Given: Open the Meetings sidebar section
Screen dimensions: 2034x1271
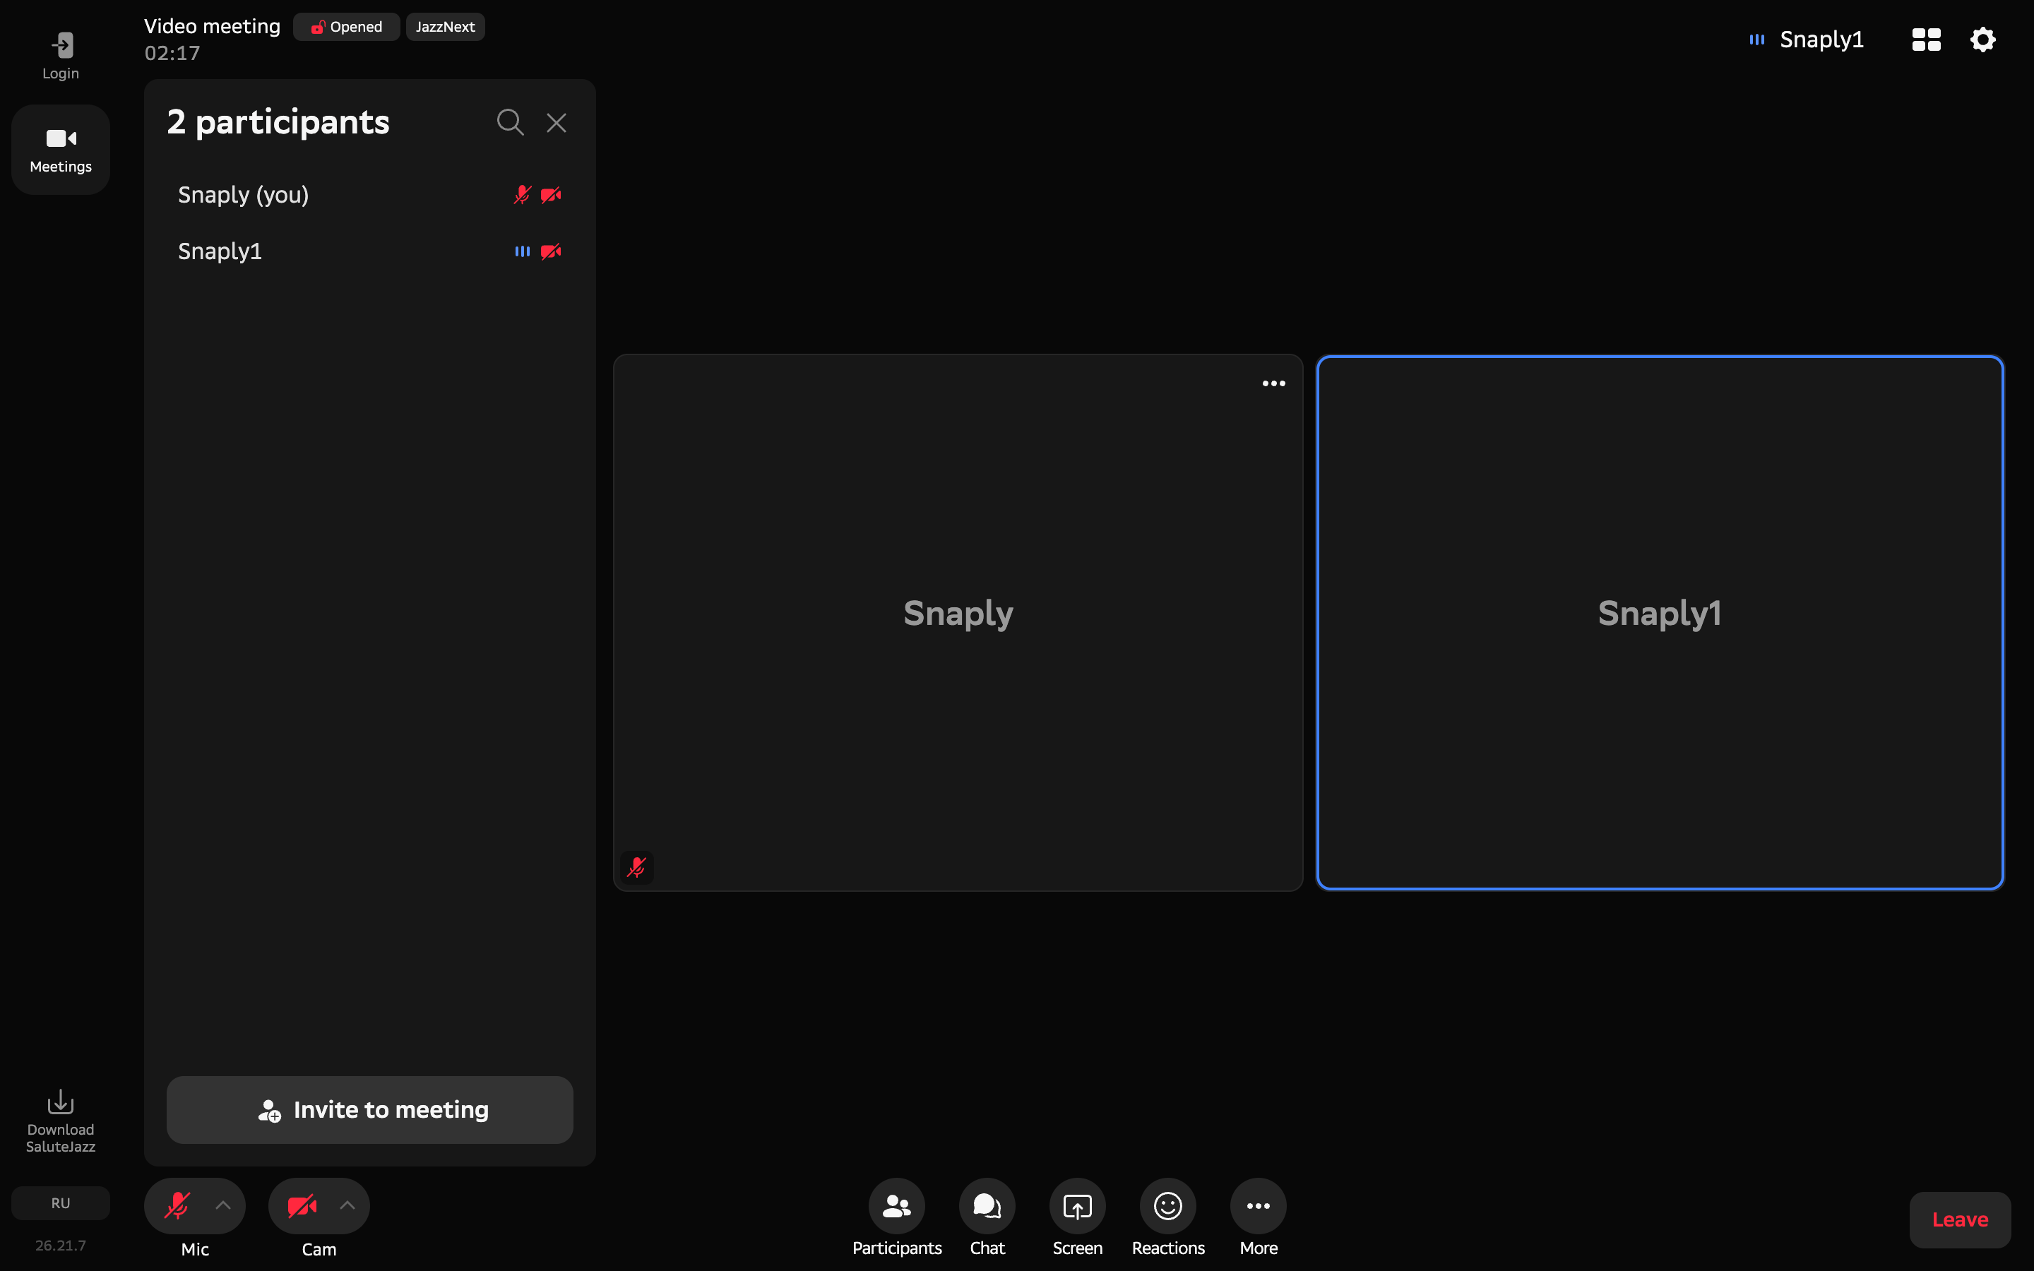Looking at the screenshot, I should click(61, 150).
